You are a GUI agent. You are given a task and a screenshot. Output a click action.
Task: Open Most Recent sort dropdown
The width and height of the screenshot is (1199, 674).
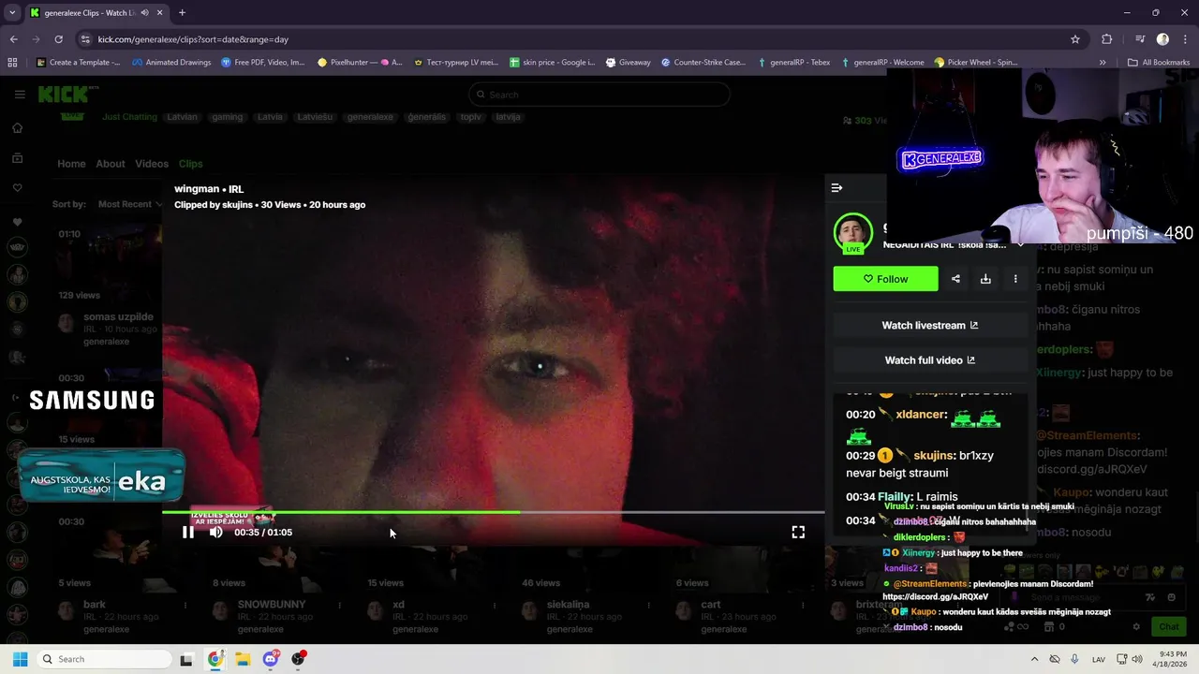(x=129, y=204)
